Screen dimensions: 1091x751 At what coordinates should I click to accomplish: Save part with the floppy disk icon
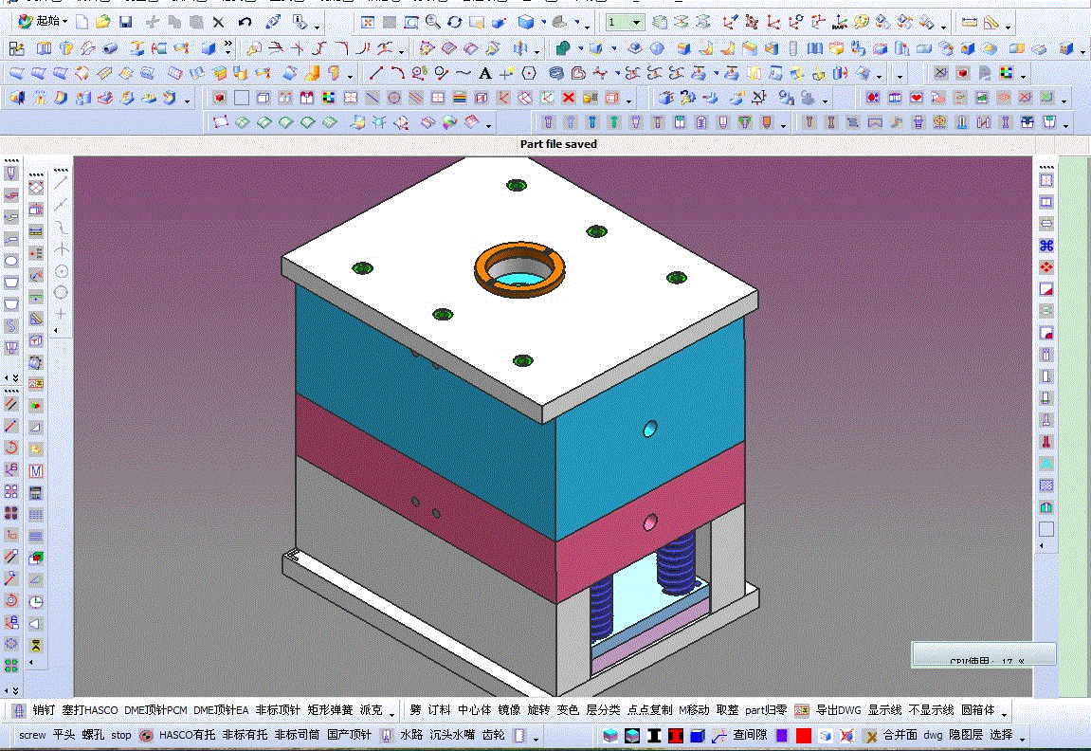(126, 22)
